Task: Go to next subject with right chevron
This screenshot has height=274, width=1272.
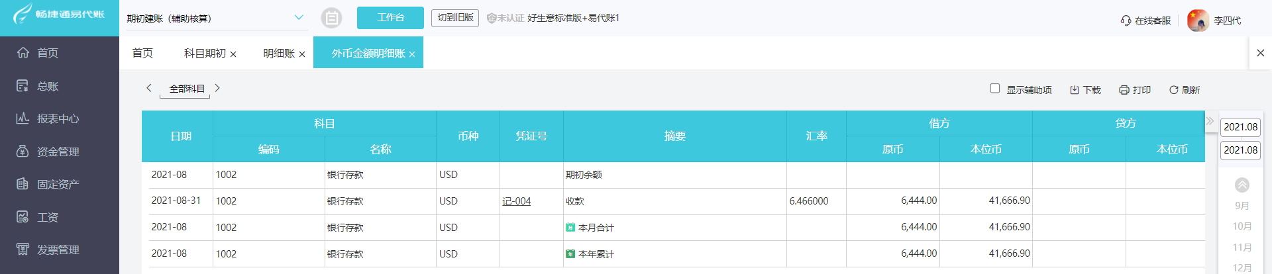Action: (217, 88)
